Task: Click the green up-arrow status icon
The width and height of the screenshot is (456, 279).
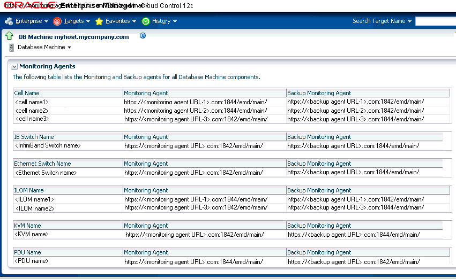Action: (9, 36)
